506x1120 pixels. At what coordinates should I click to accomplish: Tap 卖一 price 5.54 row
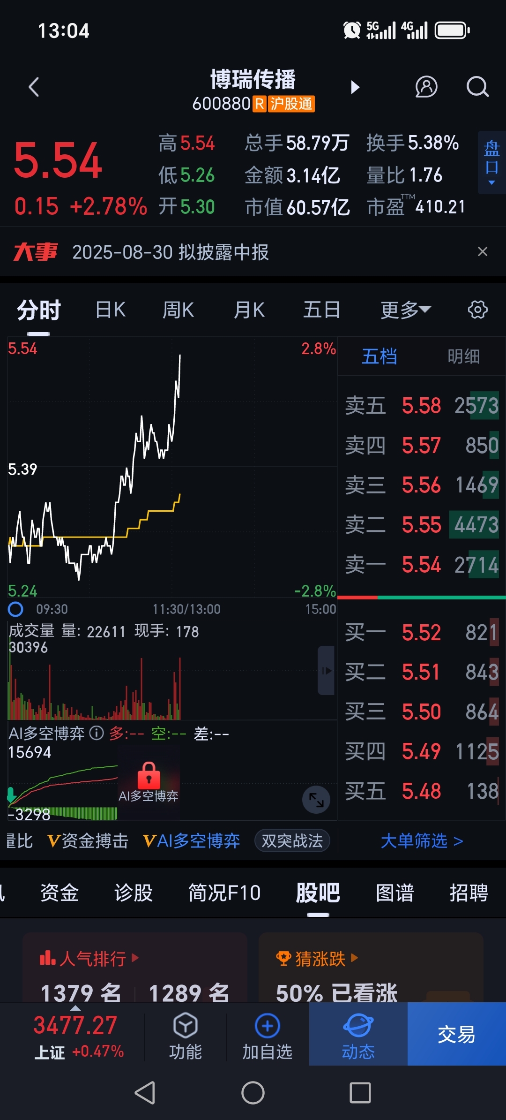[422, 565]
